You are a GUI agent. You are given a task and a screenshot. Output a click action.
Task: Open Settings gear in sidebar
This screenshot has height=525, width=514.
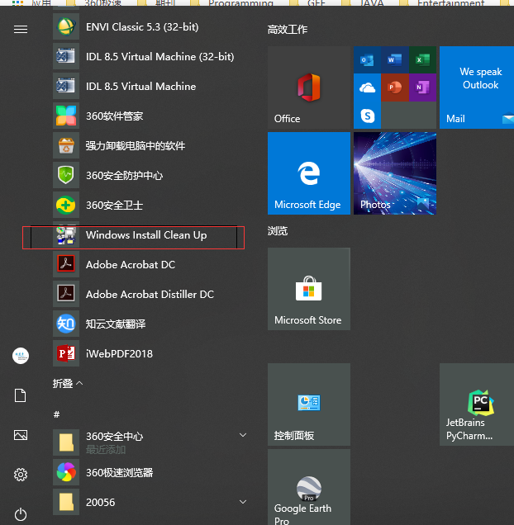point(21,475)
